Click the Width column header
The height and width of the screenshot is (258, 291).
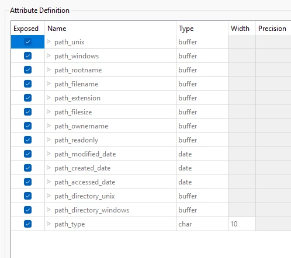click(x=242, y=29)
